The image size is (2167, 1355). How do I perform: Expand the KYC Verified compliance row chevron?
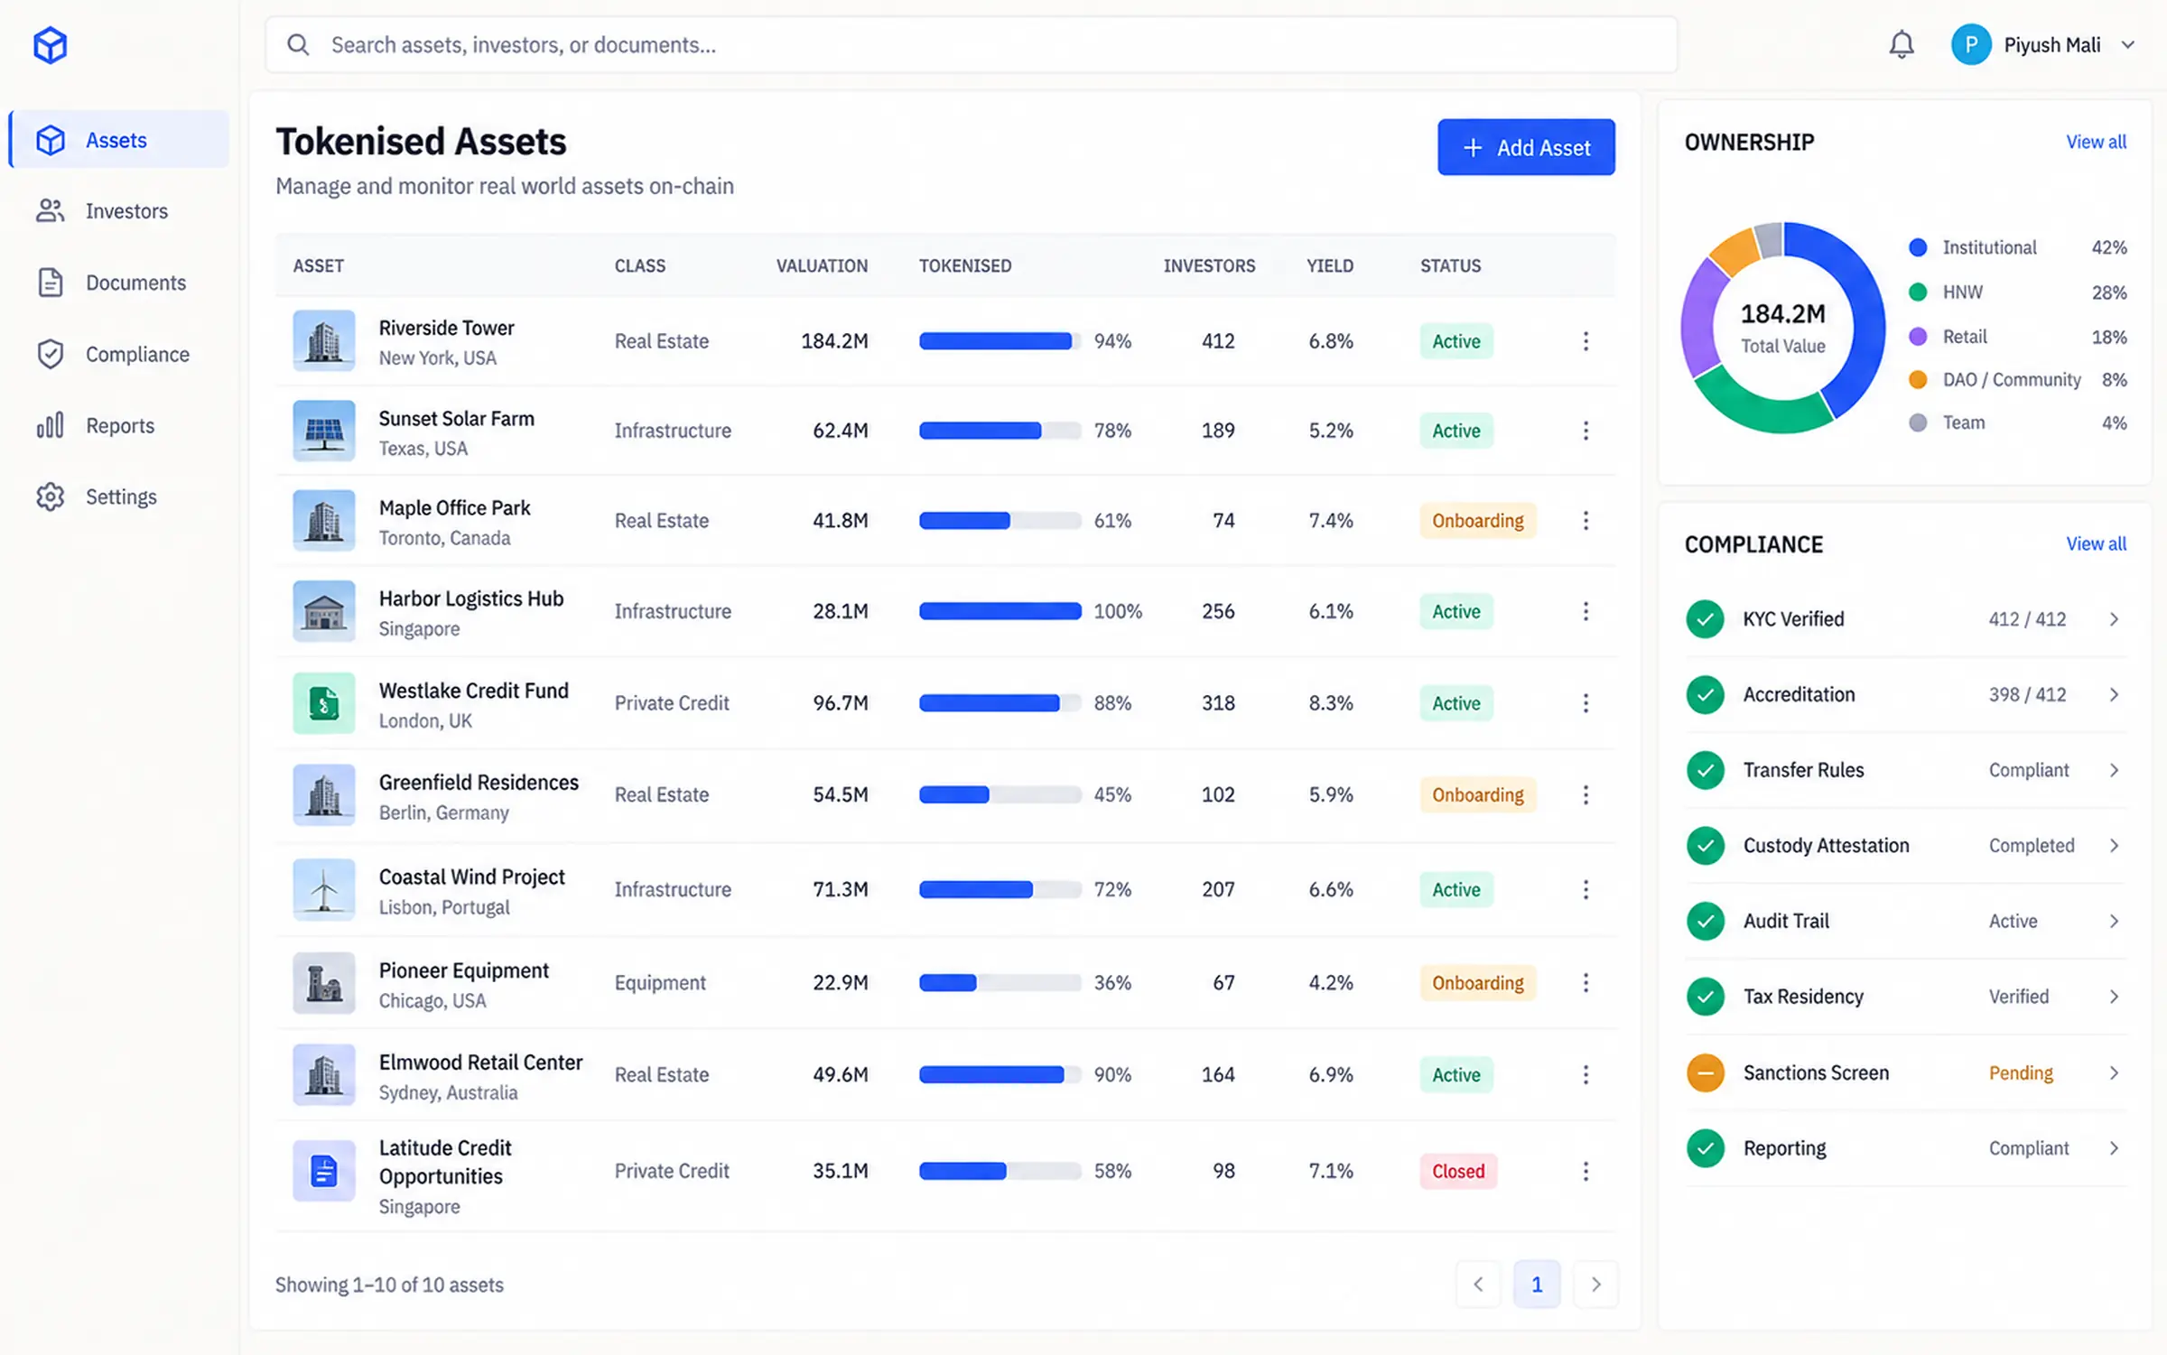(2114, 619)
